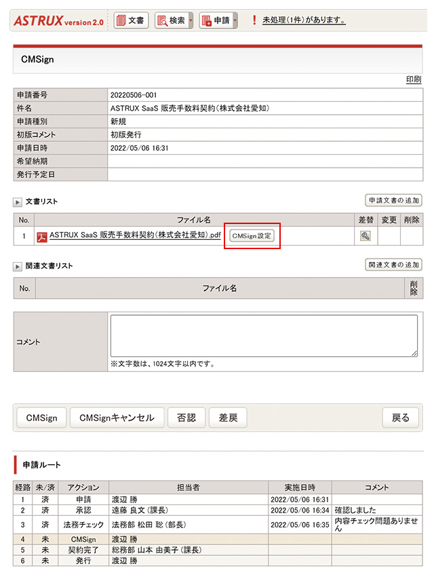Click the CMSignキャンセル button

pos(117,417)
